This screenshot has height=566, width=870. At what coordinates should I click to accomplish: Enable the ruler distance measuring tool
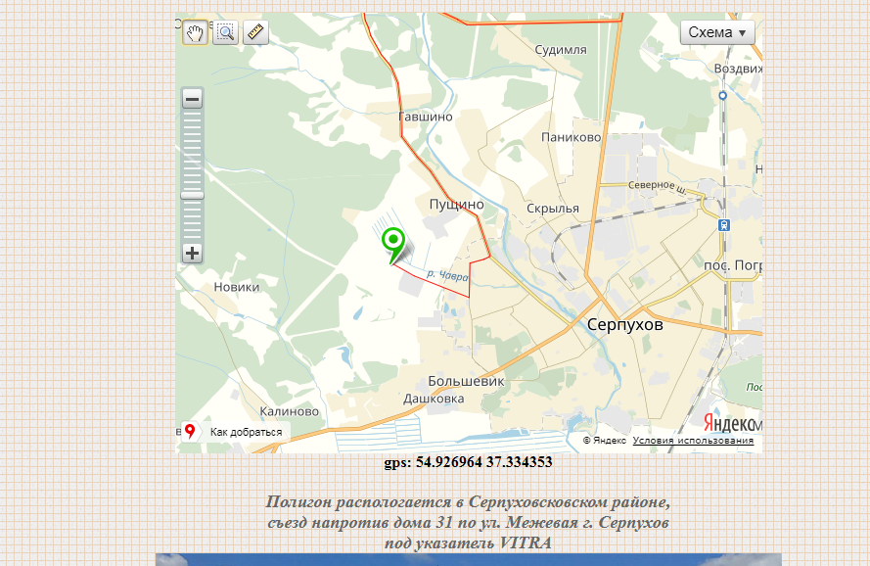(x=255, y=32)
